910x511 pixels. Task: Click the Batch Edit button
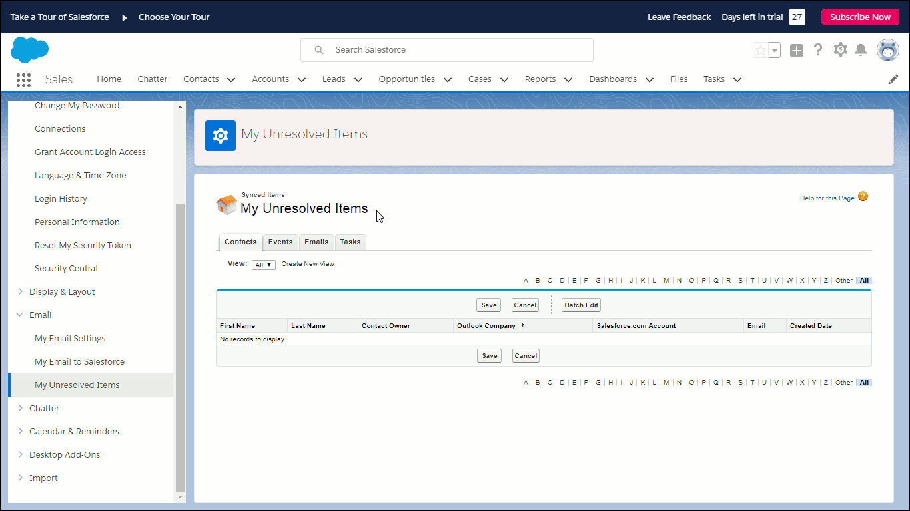[582, 305]
